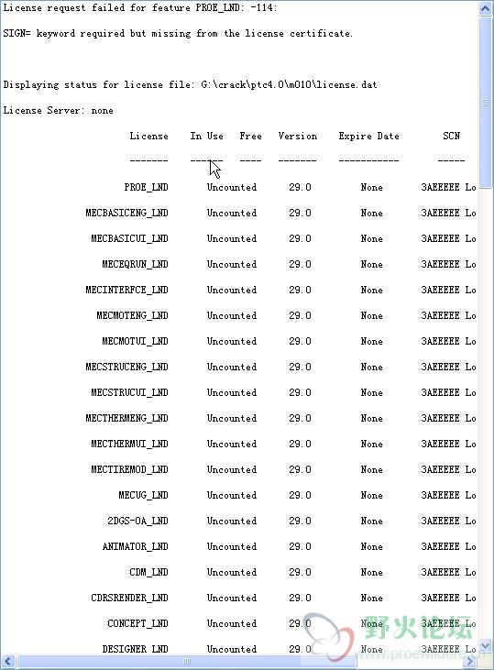494x670 pixels.
Task: Click the empty vertical scrollbar track below the thumb
Action: tap(486, 413)
